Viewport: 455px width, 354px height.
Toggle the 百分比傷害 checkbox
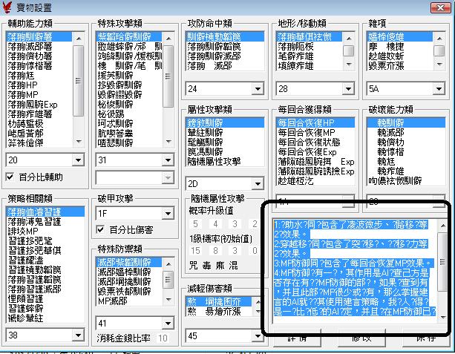click(x=102, y=229)
